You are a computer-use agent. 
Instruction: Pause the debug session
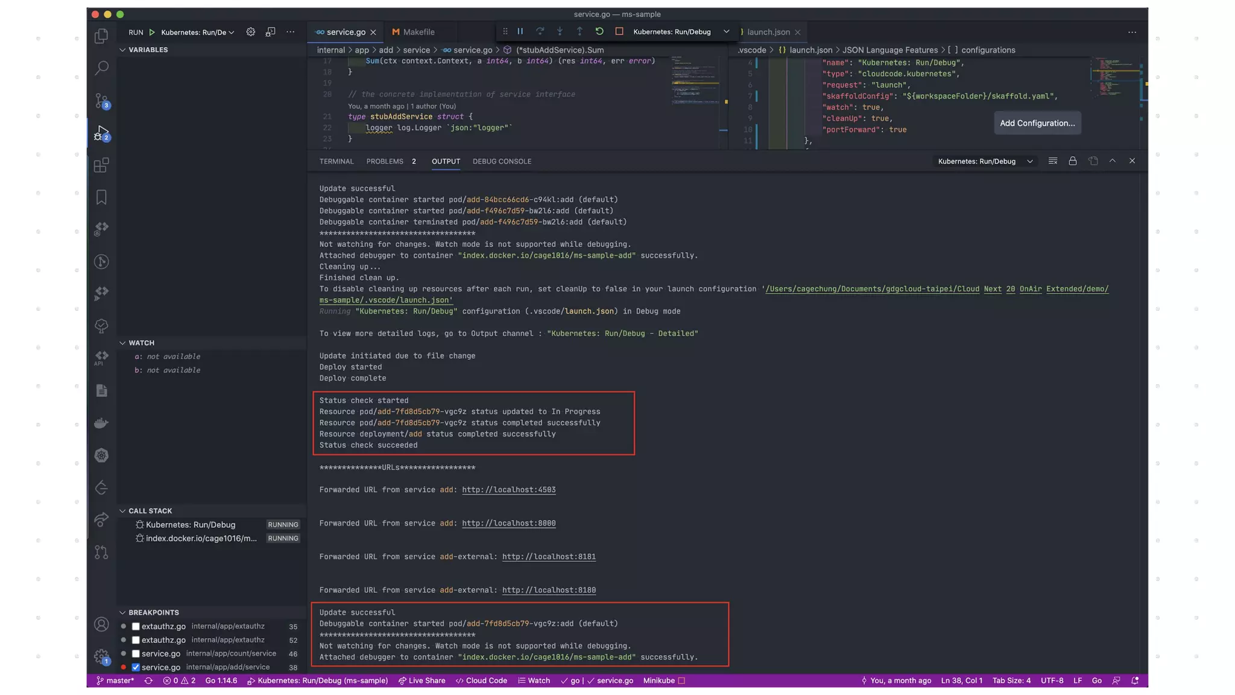tap(520, 31)
